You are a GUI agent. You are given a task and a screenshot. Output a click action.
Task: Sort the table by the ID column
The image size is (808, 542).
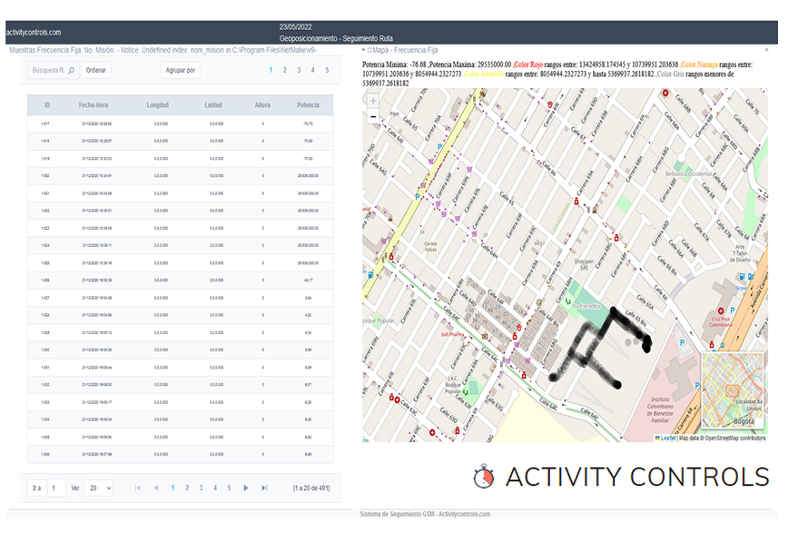tap(47, 105)
